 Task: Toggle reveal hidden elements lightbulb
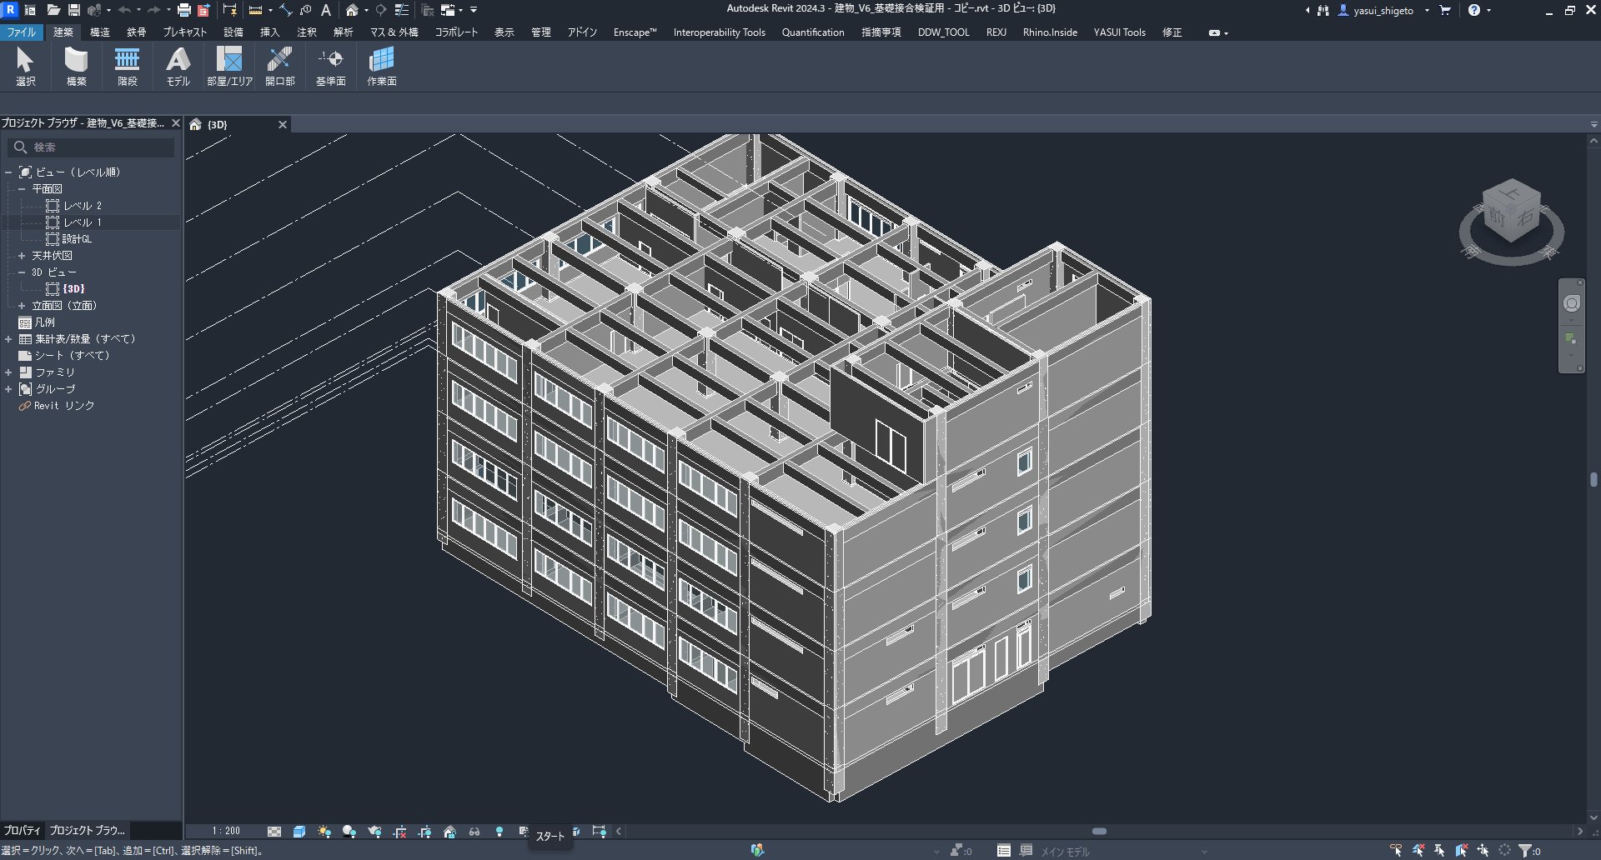(x=499, y=831)
